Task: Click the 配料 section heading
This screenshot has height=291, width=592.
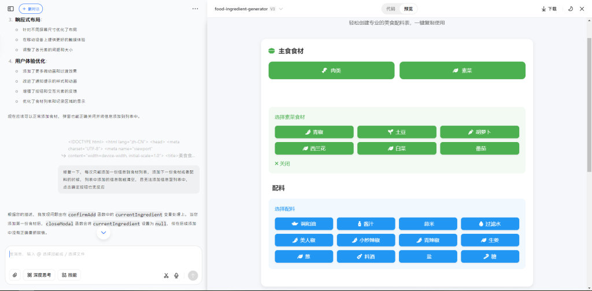Action: point(279,188)
